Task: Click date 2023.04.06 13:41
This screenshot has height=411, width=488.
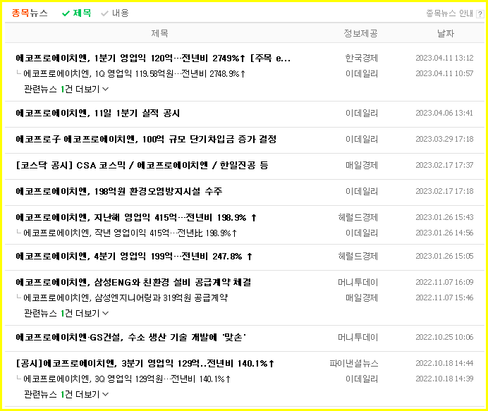Action: pyautogui.click(x=444, y=114)
